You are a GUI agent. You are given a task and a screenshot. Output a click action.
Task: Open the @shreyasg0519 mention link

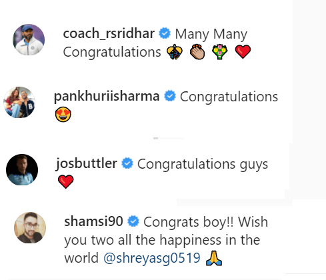152,258
